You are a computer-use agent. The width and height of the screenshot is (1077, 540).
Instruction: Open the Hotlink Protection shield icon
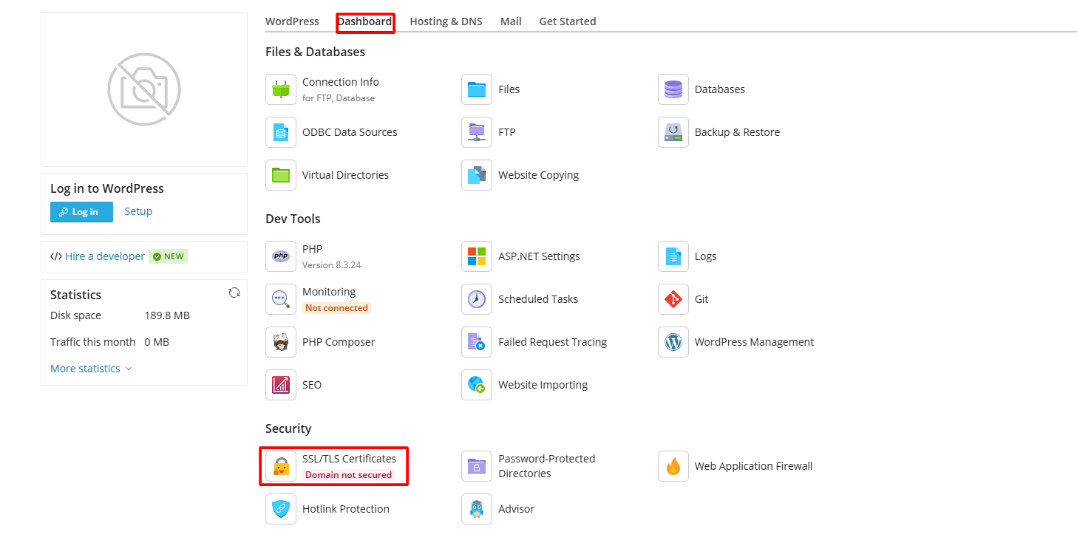click(x=281, y=509)
